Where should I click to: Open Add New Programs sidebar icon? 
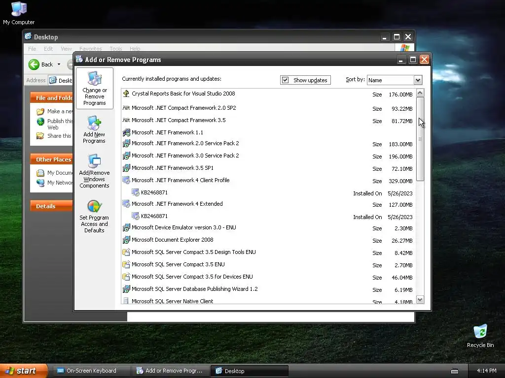(x=94, y=123)
